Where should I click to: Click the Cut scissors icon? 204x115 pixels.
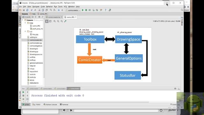pyautogui.click(x=40, y=10)
